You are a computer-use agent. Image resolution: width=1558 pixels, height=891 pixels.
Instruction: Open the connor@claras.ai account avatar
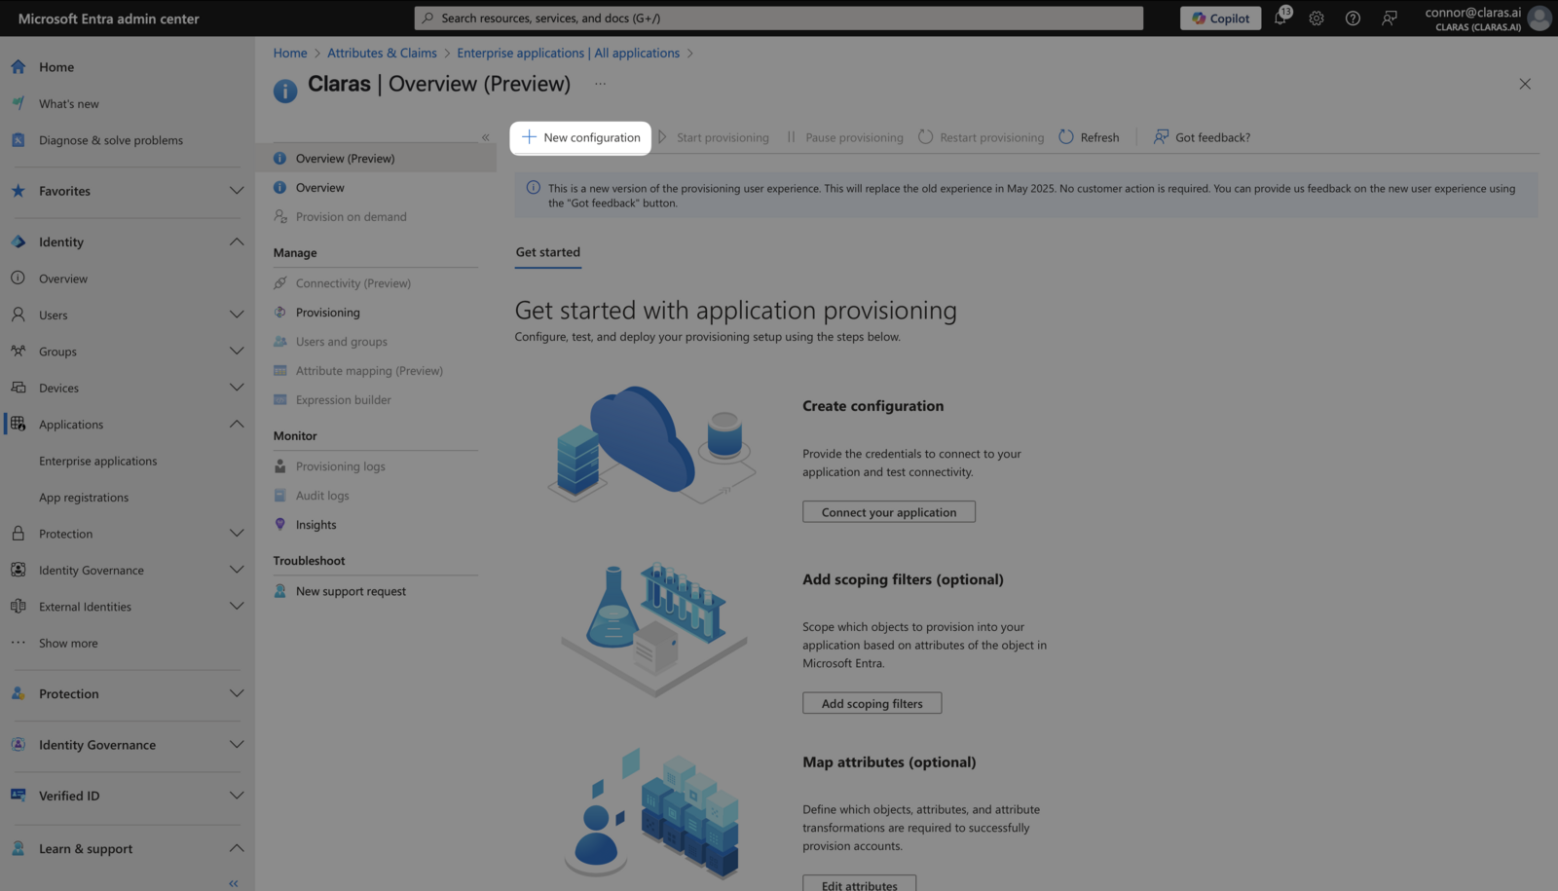click(x=1539, y=18)
